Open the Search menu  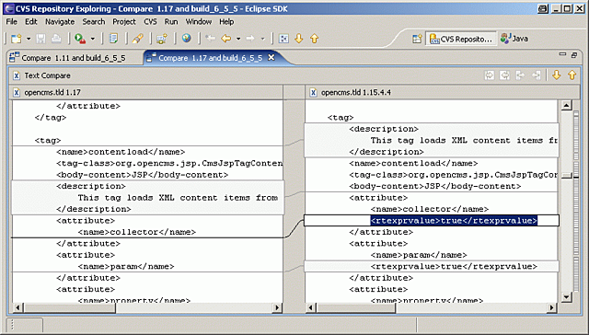click(x=94, y=22)
